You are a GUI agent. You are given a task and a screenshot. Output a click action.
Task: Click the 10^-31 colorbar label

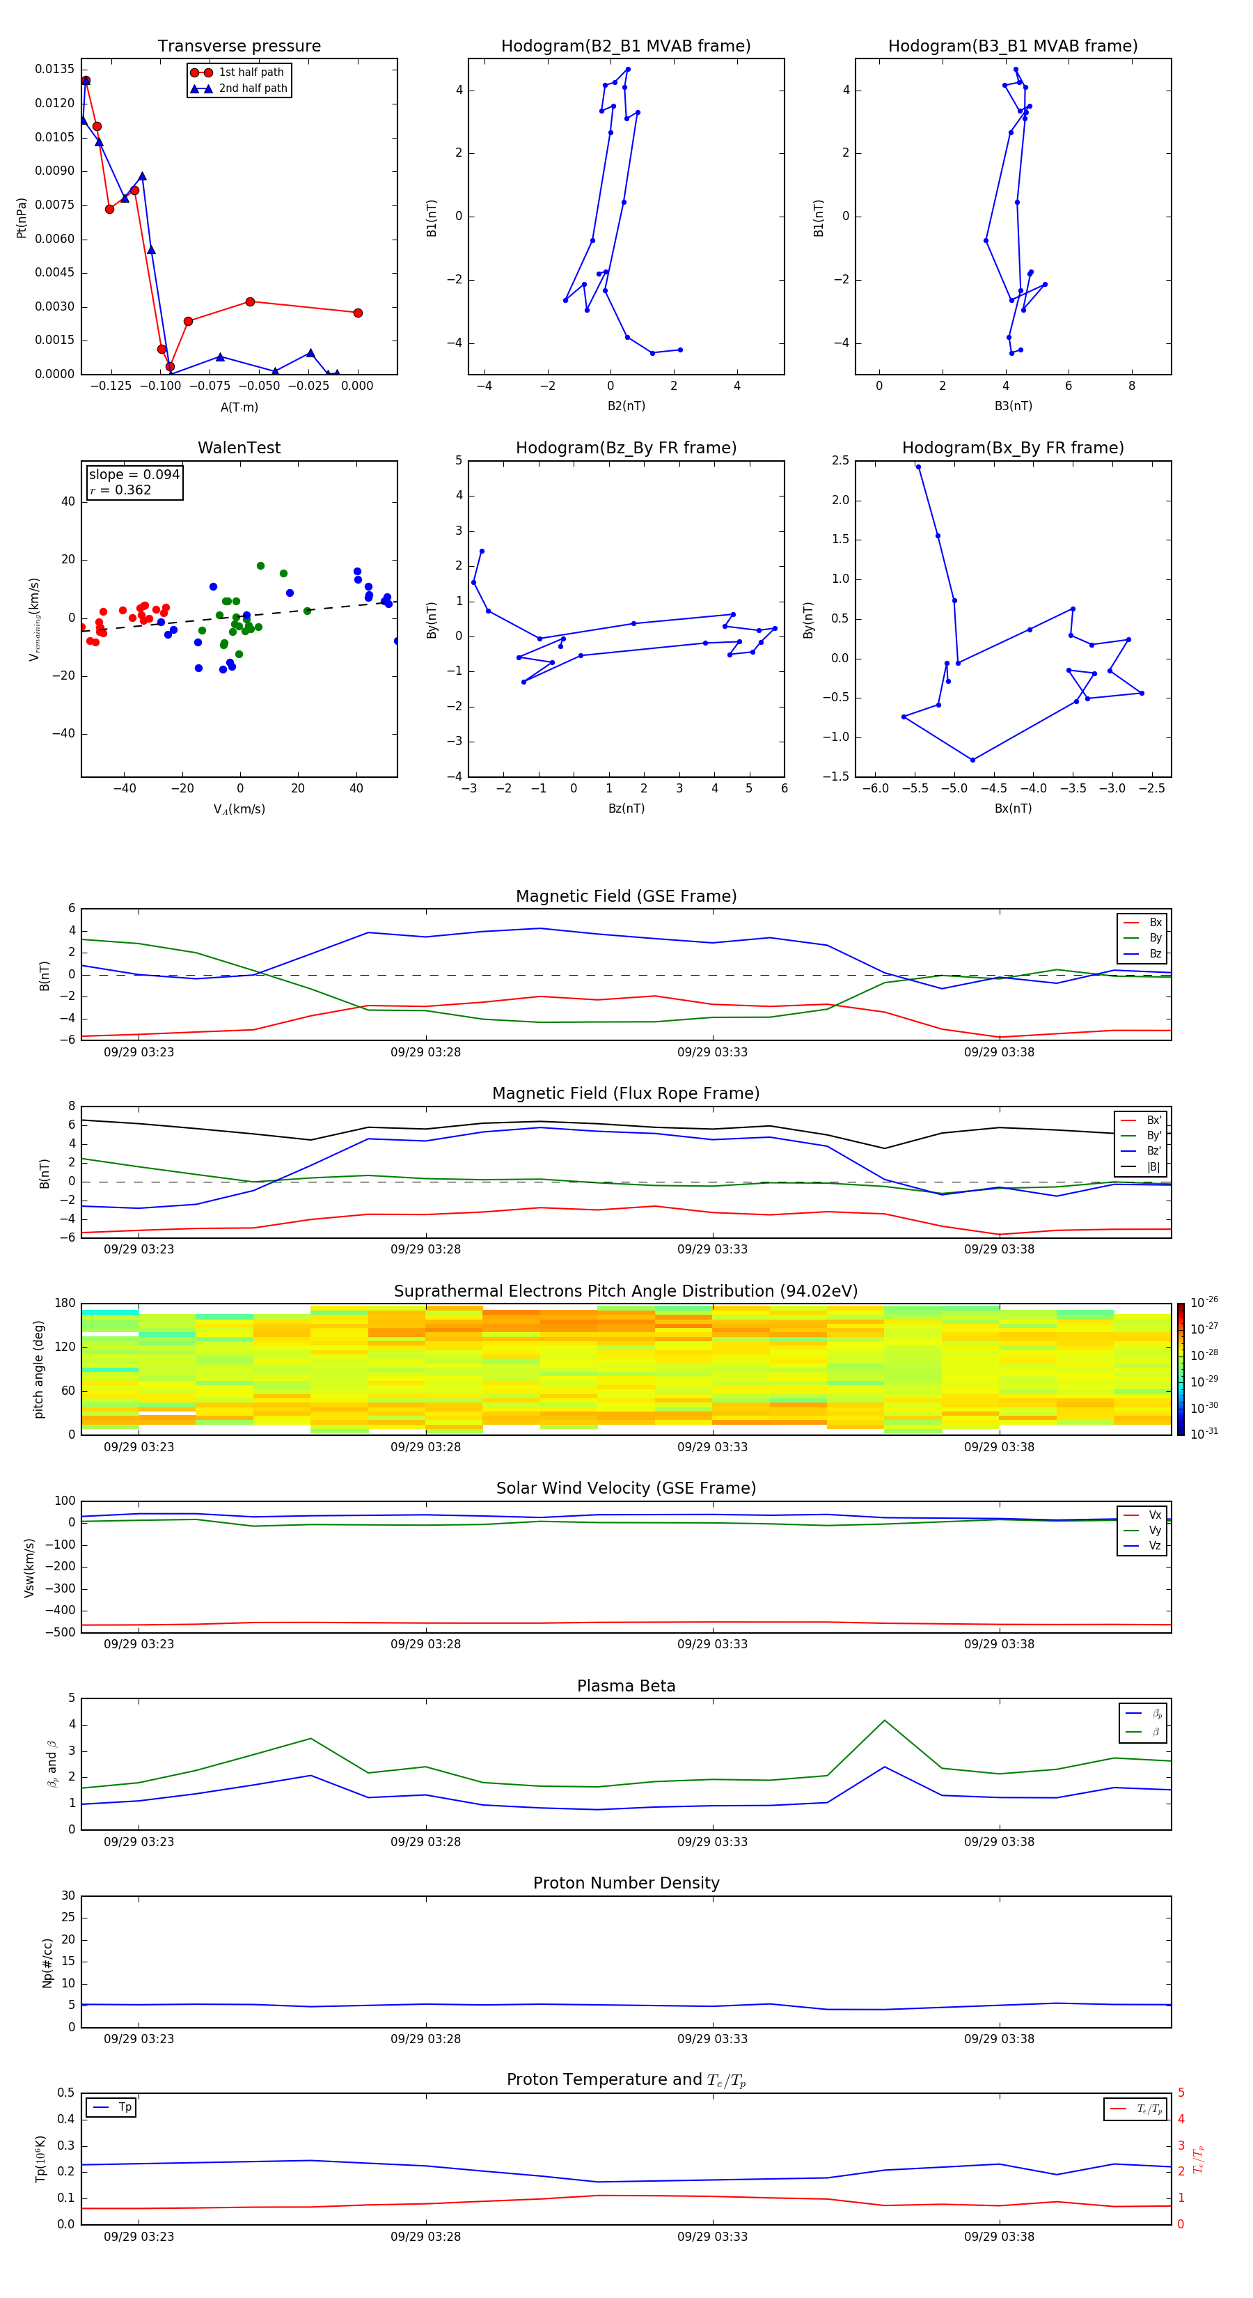(x=1204, y=1434)
